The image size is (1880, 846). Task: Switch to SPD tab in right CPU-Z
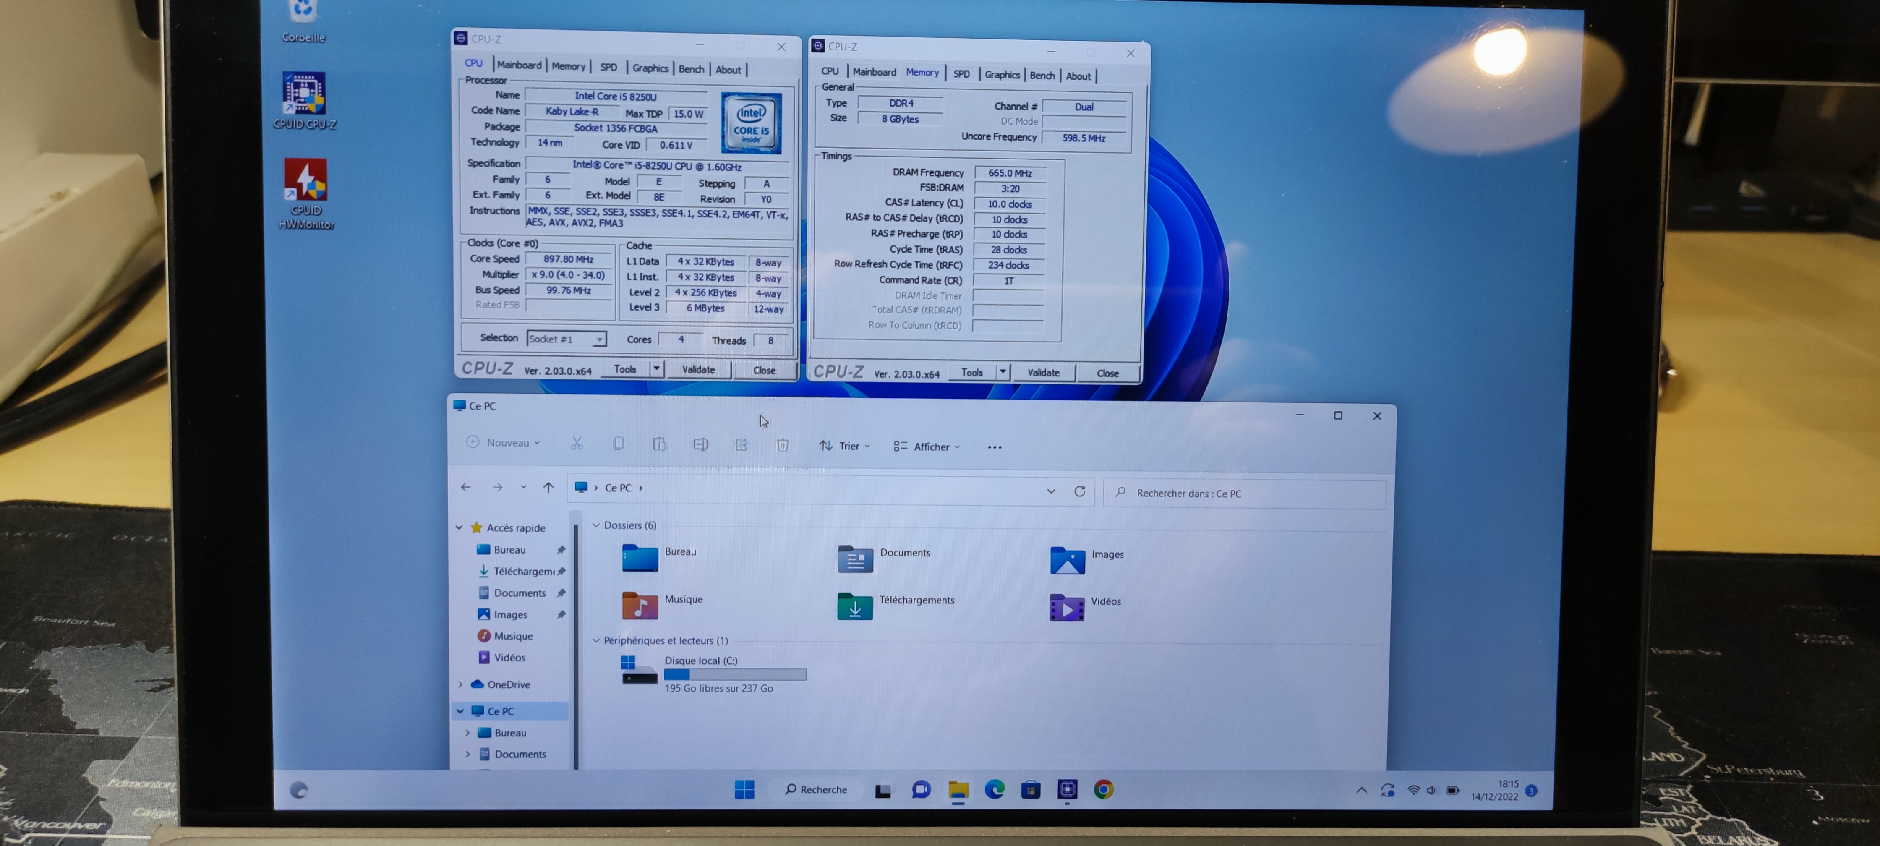961,74
